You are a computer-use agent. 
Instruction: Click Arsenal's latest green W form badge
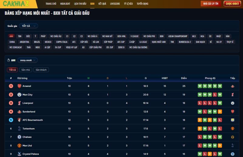click(220, 86)
